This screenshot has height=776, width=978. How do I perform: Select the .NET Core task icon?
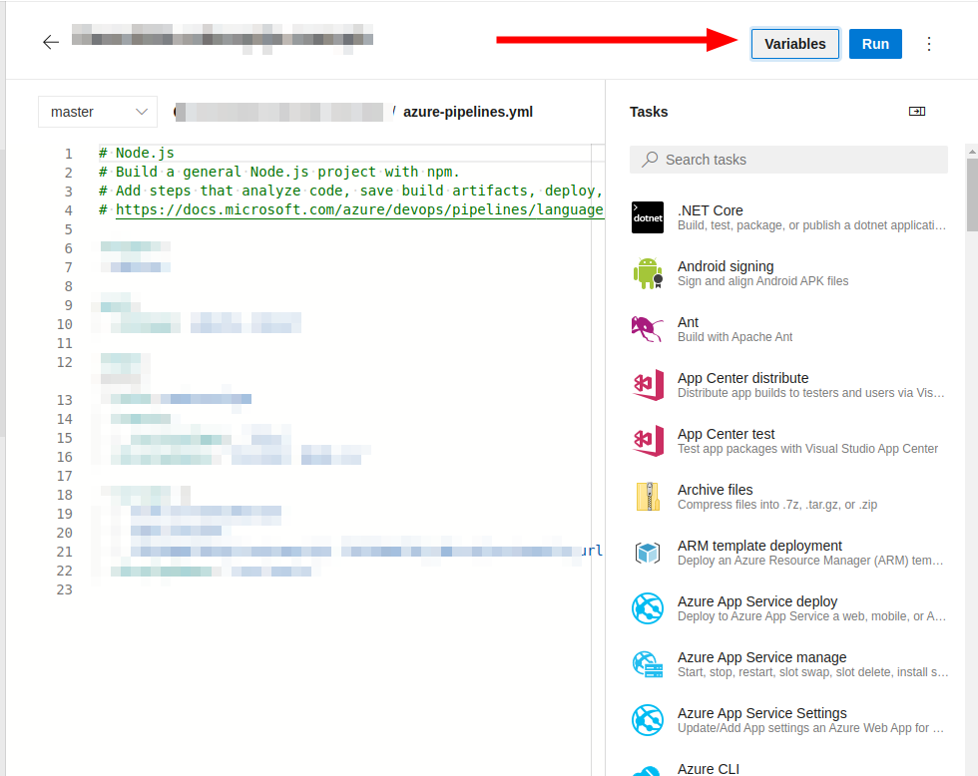648,217
